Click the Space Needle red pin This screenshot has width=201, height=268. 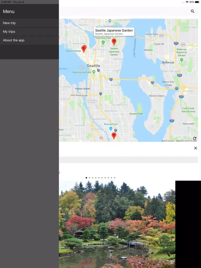[84, 49]
